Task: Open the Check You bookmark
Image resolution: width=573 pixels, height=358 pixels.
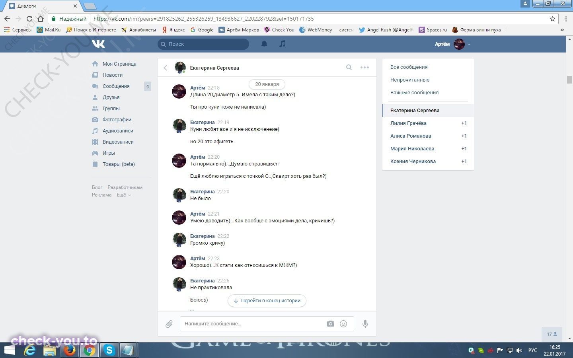Action: tap(279, 30)
